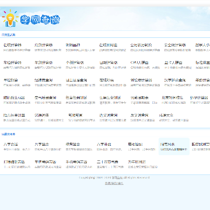Open 笔顺笔画 page
This screenshot has height=210, width=210.
pos(75,116)
